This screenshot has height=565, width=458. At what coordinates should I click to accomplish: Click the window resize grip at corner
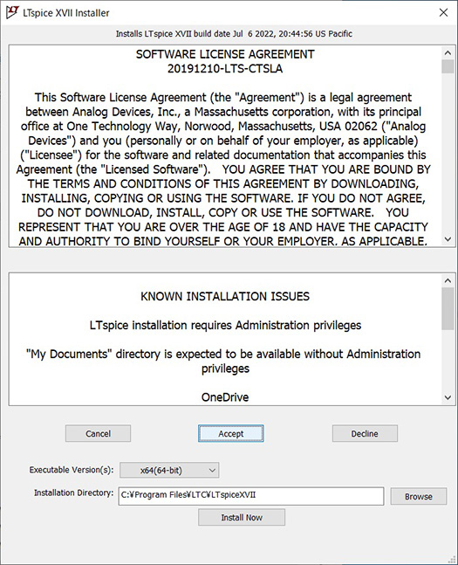point(451,558)
